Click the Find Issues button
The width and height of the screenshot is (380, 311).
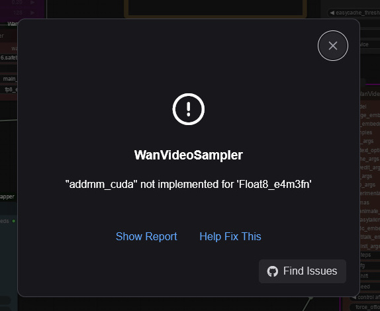302,271
